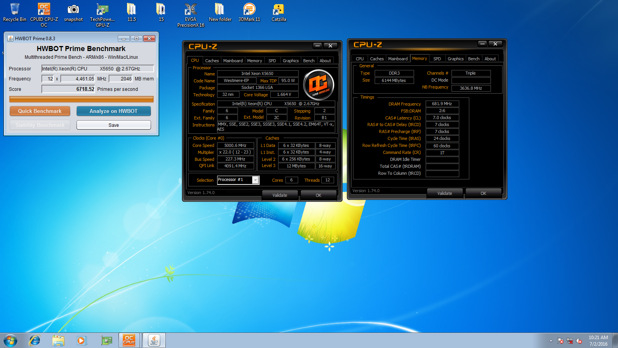Open Windows Media Player taskbar icon
The width and height of the screenshot is (618, 348).
point(81,341)
